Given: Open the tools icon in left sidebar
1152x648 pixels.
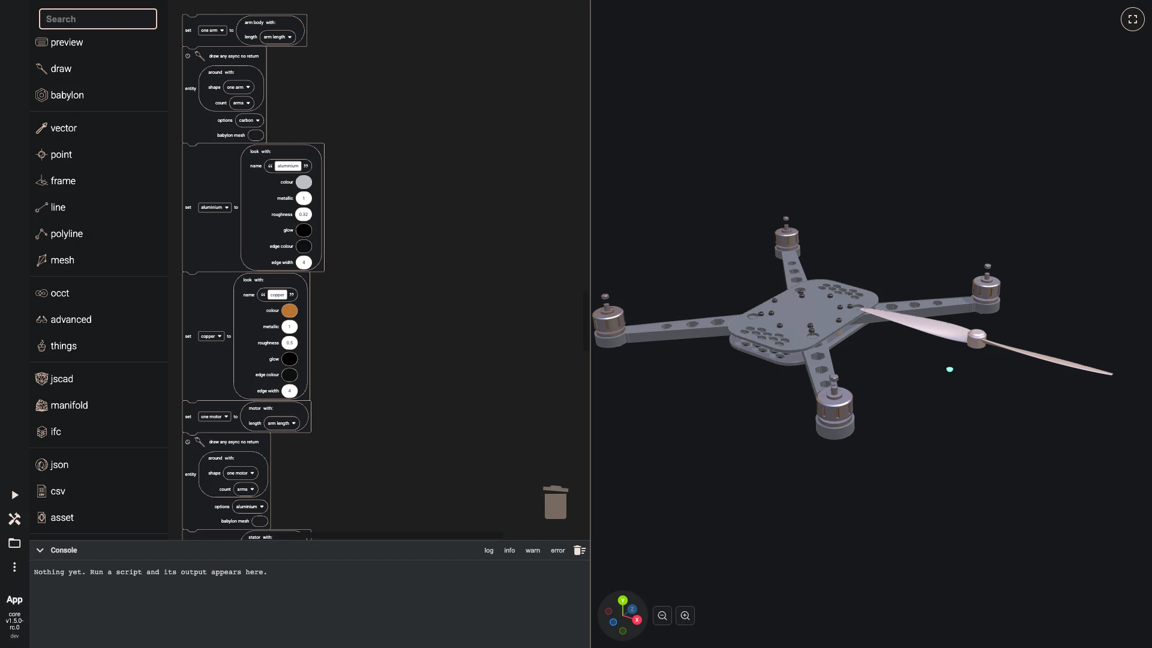Looking at the screenshot, I should coord(14,519).
